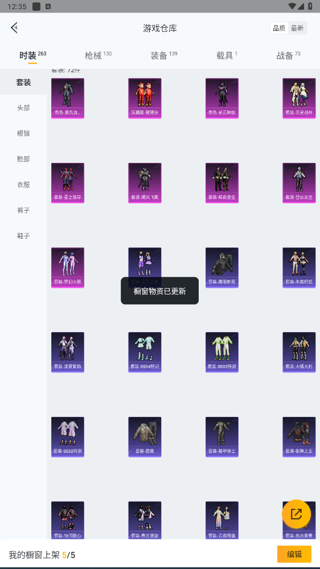Screen dimensions: 320x569
Task: Select 头部 in the left category list
Action: pyautogui.click(x=23, y=108)
